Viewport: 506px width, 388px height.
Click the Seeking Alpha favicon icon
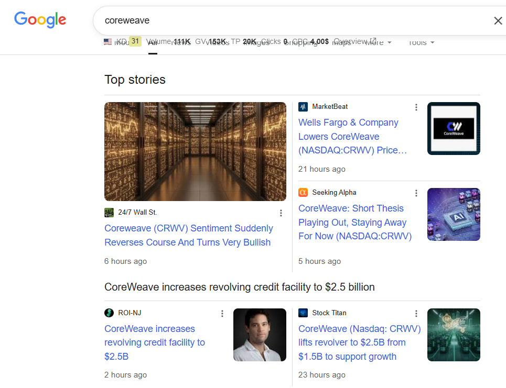pyautogui.click(x=303, y=192)
